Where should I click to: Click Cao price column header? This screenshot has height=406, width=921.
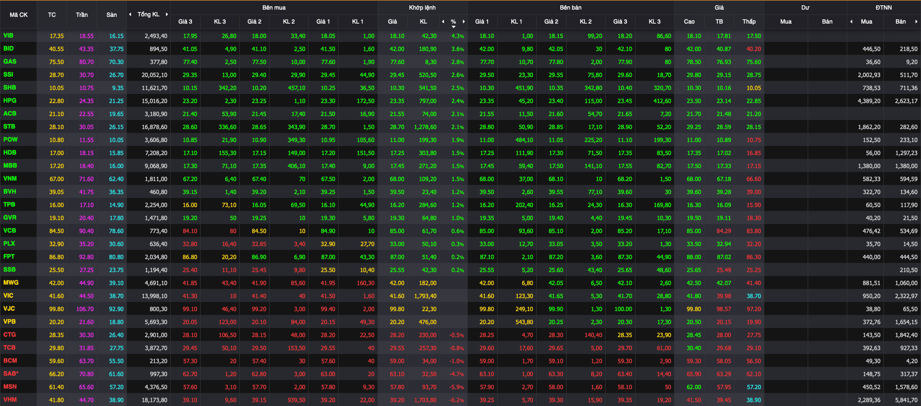[x=689, y=22]
